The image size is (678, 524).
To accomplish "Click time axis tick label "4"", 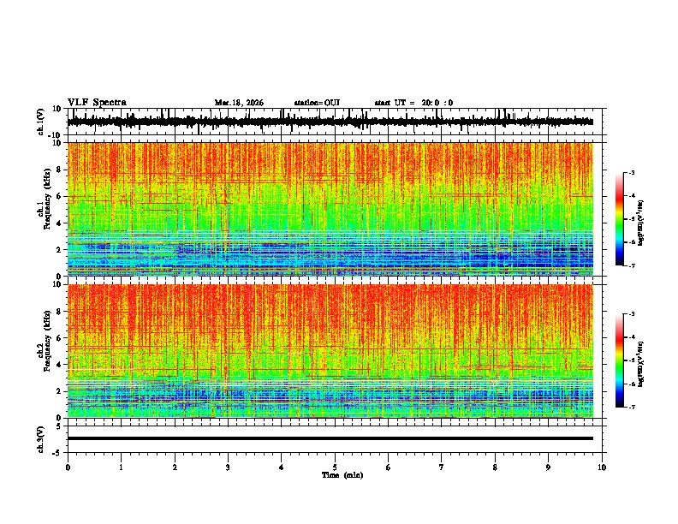I will [x=281, y=467].
